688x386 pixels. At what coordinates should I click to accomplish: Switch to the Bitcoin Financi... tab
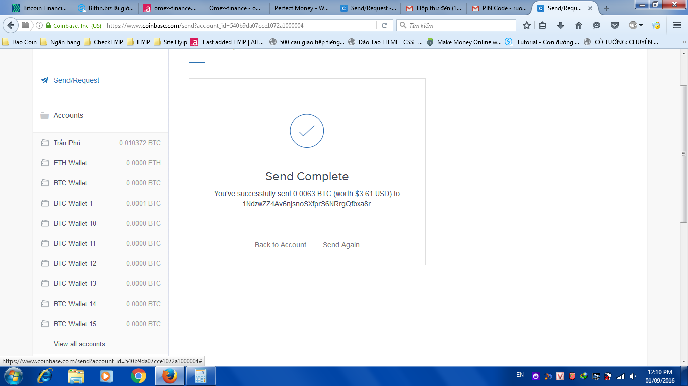pyautogui.click(x=39, y=8)
